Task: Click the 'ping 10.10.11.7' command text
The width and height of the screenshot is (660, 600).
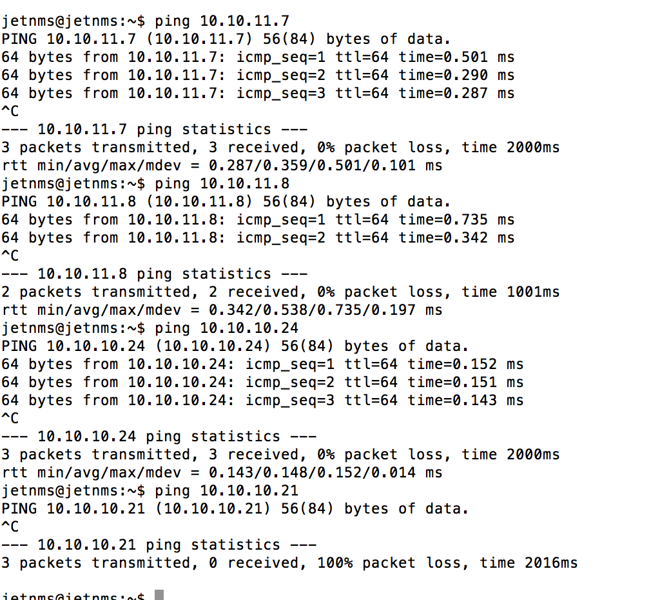Action: click(222, 21)
